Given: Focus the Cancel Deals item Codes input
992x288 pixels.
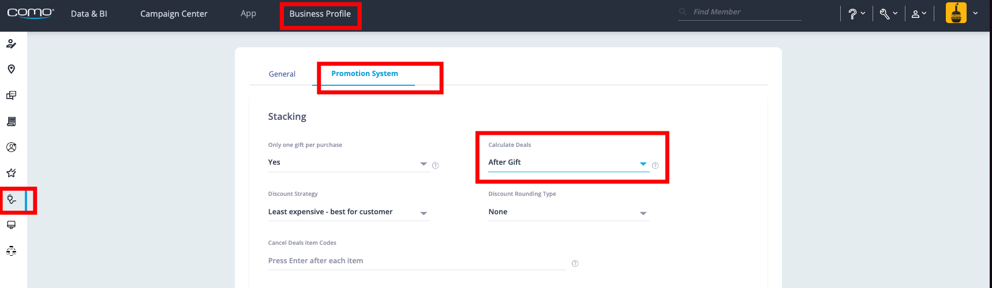Looking at the screenshot, I should point(415,261).
